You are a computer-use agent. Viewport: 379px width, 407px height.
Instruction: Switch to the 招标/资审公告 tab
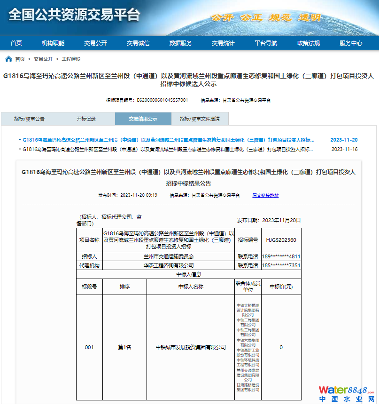tap(29, 119)
